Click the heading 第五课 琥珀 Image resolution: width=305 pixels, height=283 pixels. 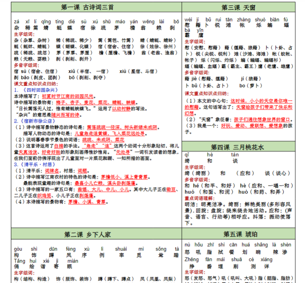point(240,234)
